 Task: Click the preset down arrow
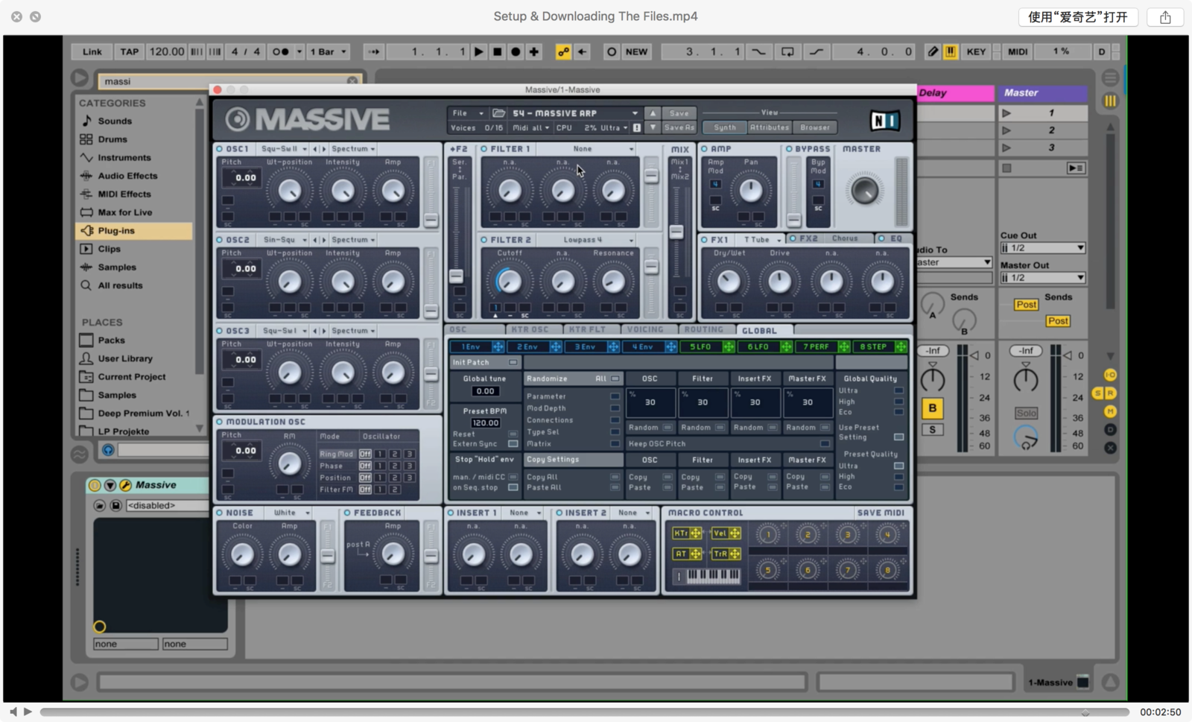coord(653,127)
